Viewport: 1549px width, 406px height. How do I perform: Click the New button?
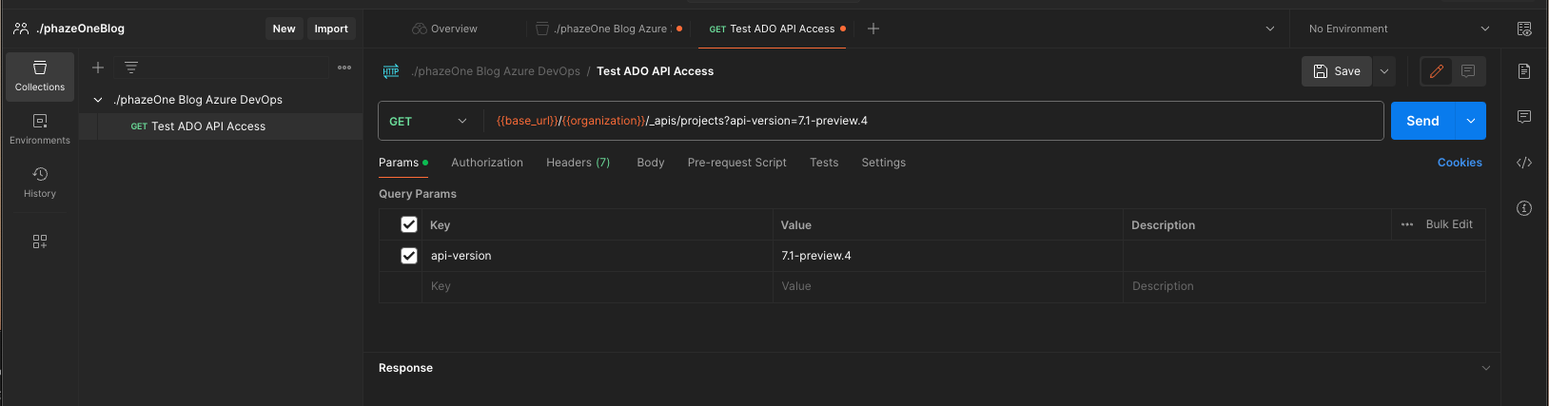284,29
